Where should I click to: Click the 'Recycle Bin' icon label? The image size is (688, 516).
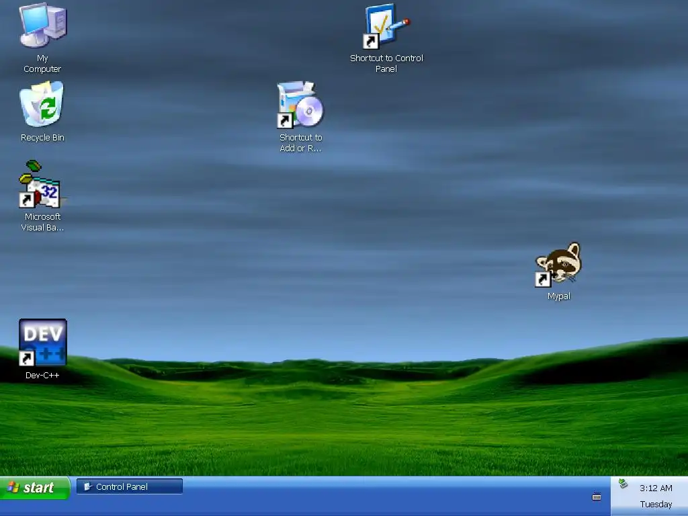[x=42, y=137]
